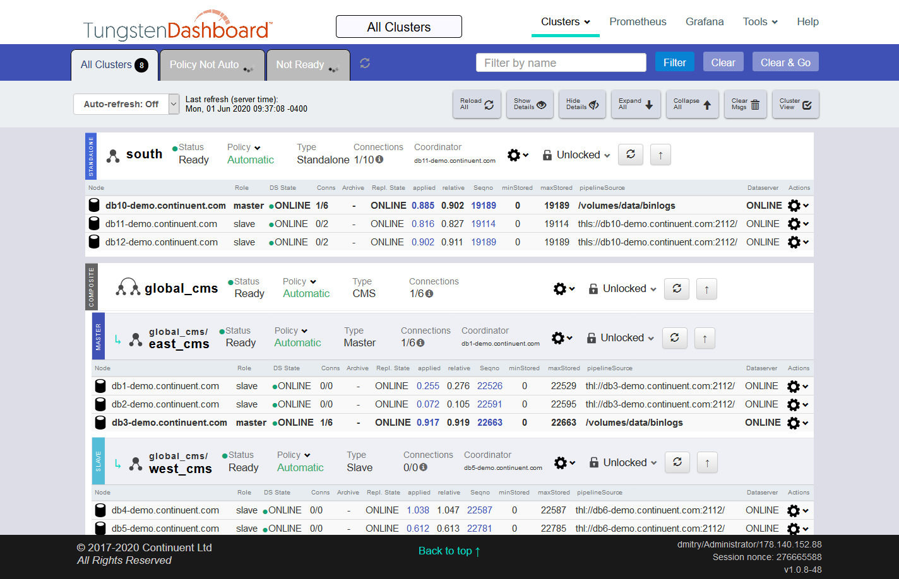Click Reload All toolbar button
The width and height of the screenshot is (899, 579).
click(x=477, y=104)
